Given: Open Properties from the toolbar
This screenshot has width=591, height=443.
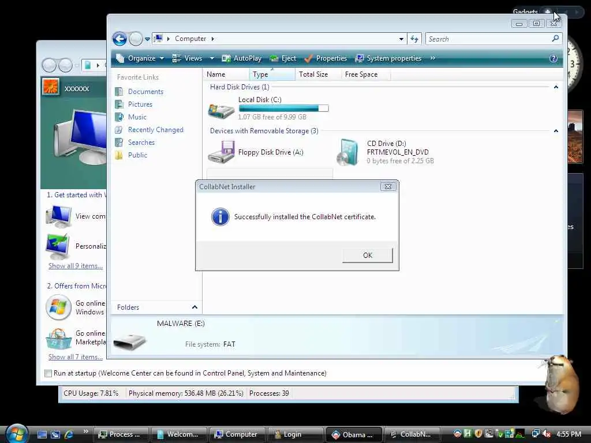Looking at the screenshot, I should click(x=326, y=58).
